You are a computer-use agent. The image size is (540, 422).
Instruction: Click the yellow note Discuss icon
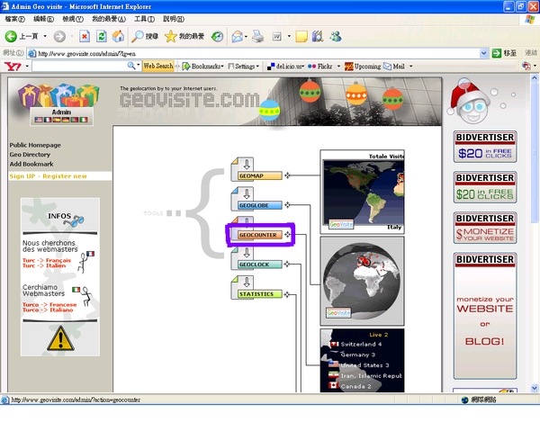(x=301, y=36)
